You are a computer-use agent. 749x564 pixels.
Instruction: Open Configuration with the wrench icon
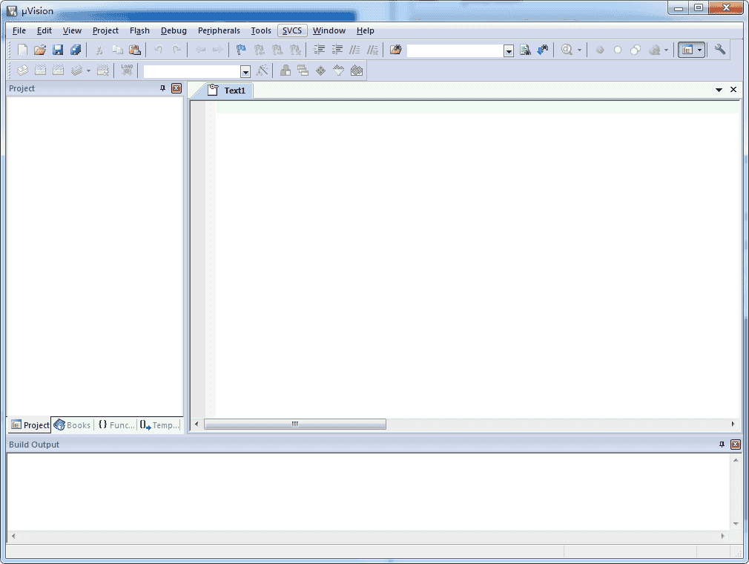click(719, 50)
